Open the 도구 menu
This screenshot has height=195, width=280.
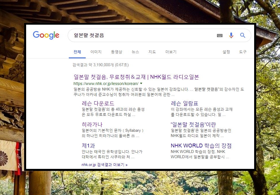[243, 52]
